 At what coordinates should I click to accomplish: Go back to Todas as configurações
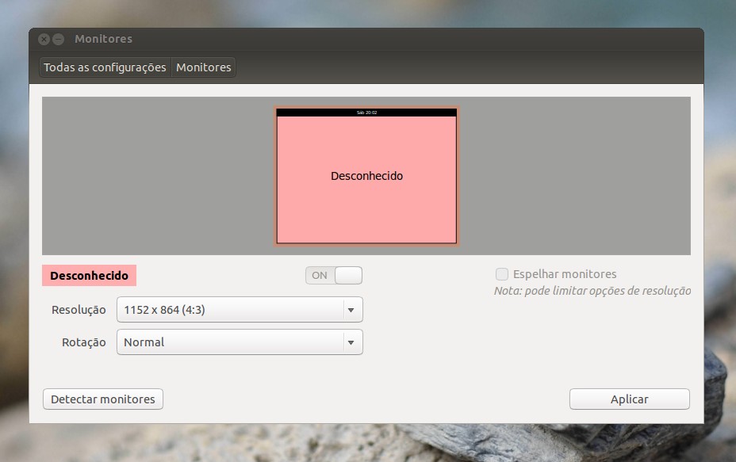(105, 67)
